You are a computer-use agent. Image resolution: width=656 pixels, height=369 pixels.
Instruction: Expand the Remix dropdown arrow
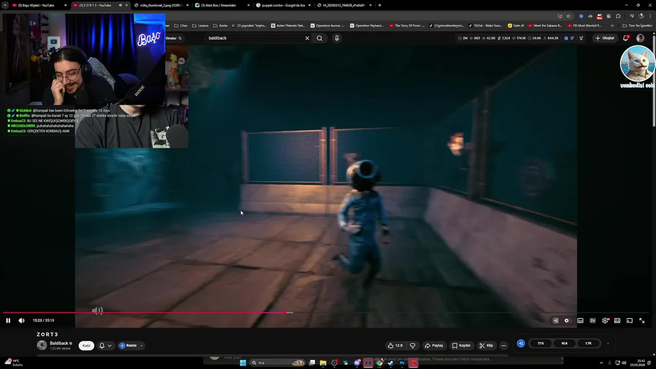(x=141, y=345)
